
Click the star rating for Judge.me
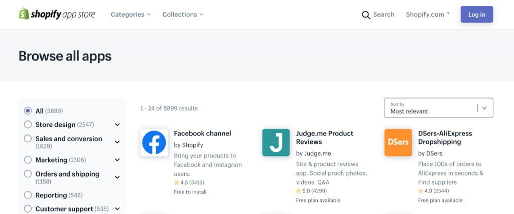(311, 190)
